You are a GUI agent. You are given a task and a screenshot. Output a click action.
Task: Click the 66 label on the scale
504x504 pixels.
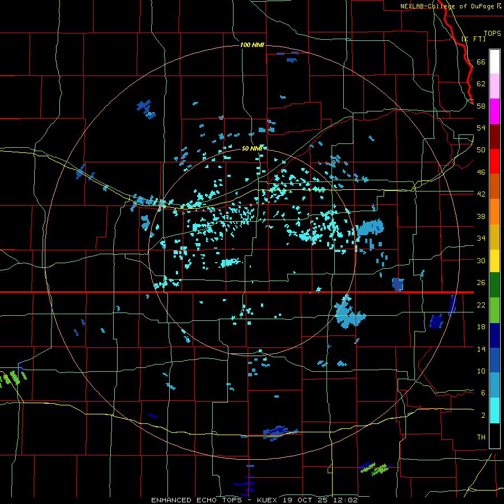[481, 62]
